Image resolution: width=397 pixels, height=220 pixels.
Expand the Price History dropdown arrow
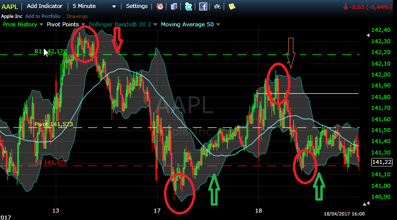pos(41,24)
